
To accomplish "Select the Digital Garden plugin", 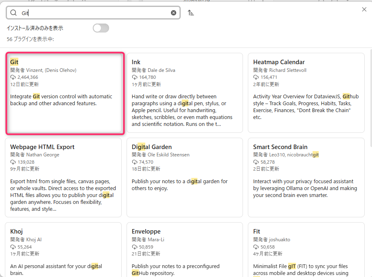I will click(185, 177).
